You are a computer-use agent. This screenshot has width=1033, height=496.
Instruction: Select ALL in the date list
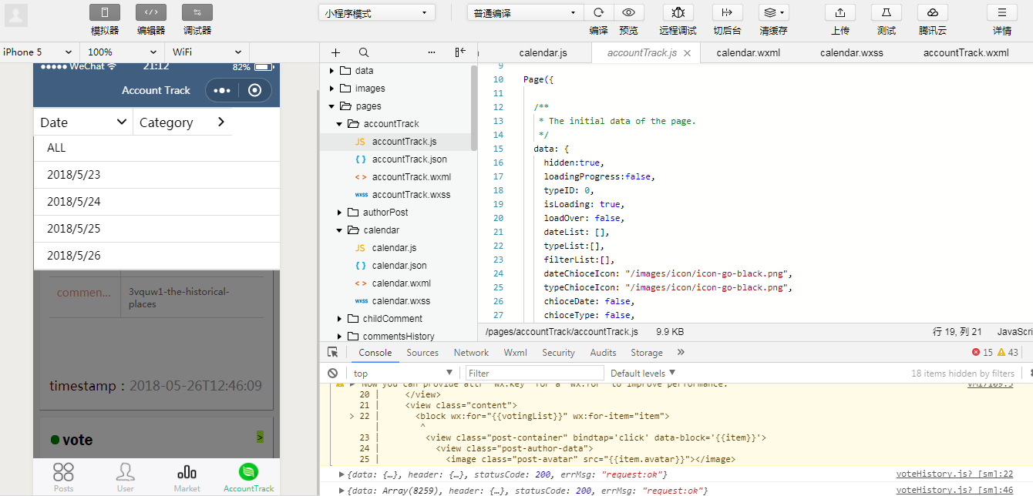[x=156, y=148]
